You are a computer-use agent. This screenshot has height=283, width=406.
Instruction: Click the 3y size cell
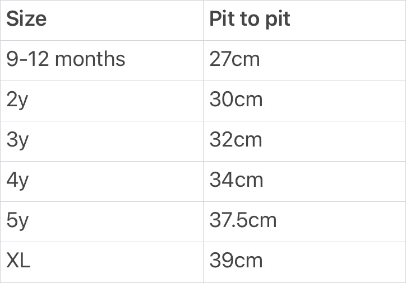(x=17, y=140)
